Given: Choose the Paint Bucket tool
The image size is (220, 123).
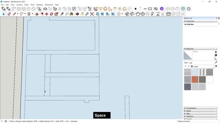Looking at the screenshot, I should click(x=71, y=14).
